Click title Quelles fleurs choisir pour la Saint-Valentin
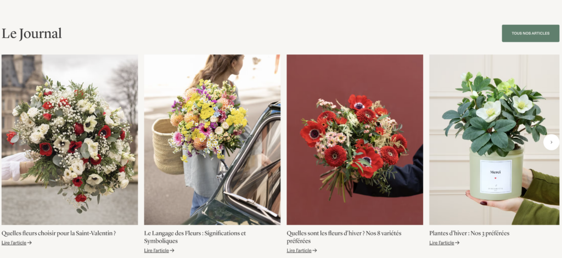The image size is (562, 258). [59, 233]
